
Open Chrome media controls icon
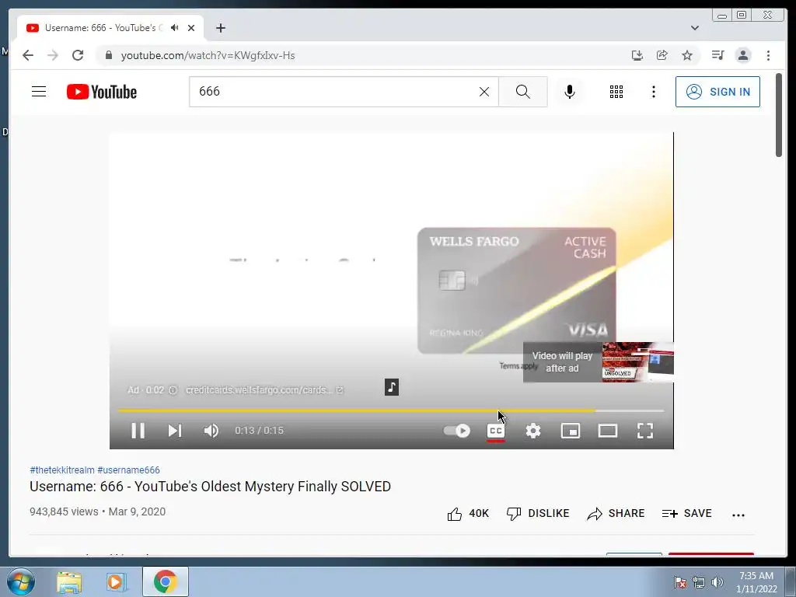(717, 55)
